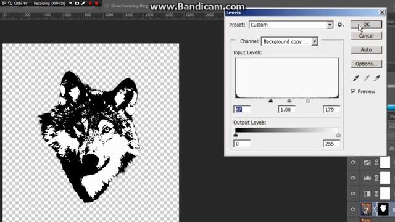The width and height of the screenshot is (395, 222).
Task: Click the black input levels slider handle
Action: click(270, 101)
